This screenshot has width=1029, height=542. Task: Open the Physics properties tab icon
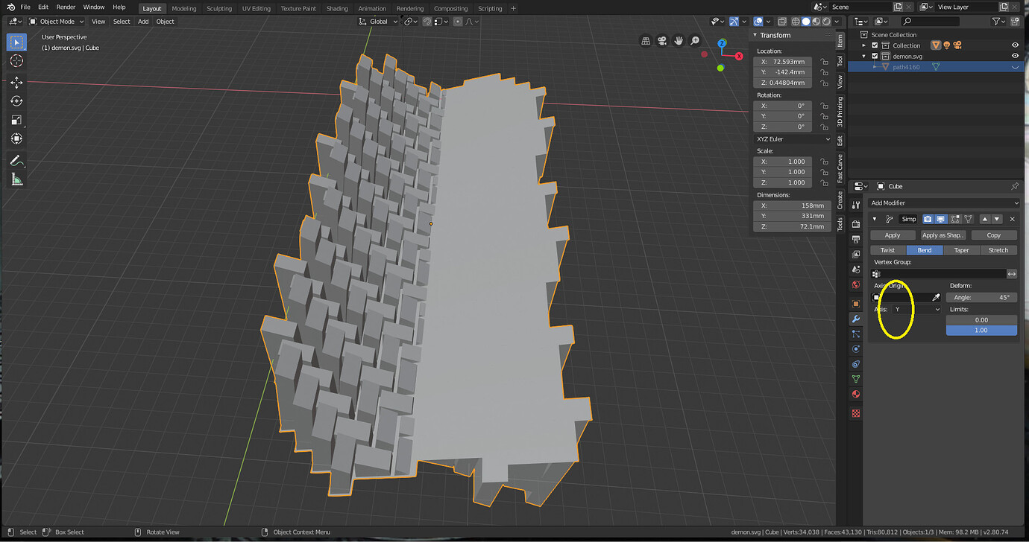click(856, 349)
